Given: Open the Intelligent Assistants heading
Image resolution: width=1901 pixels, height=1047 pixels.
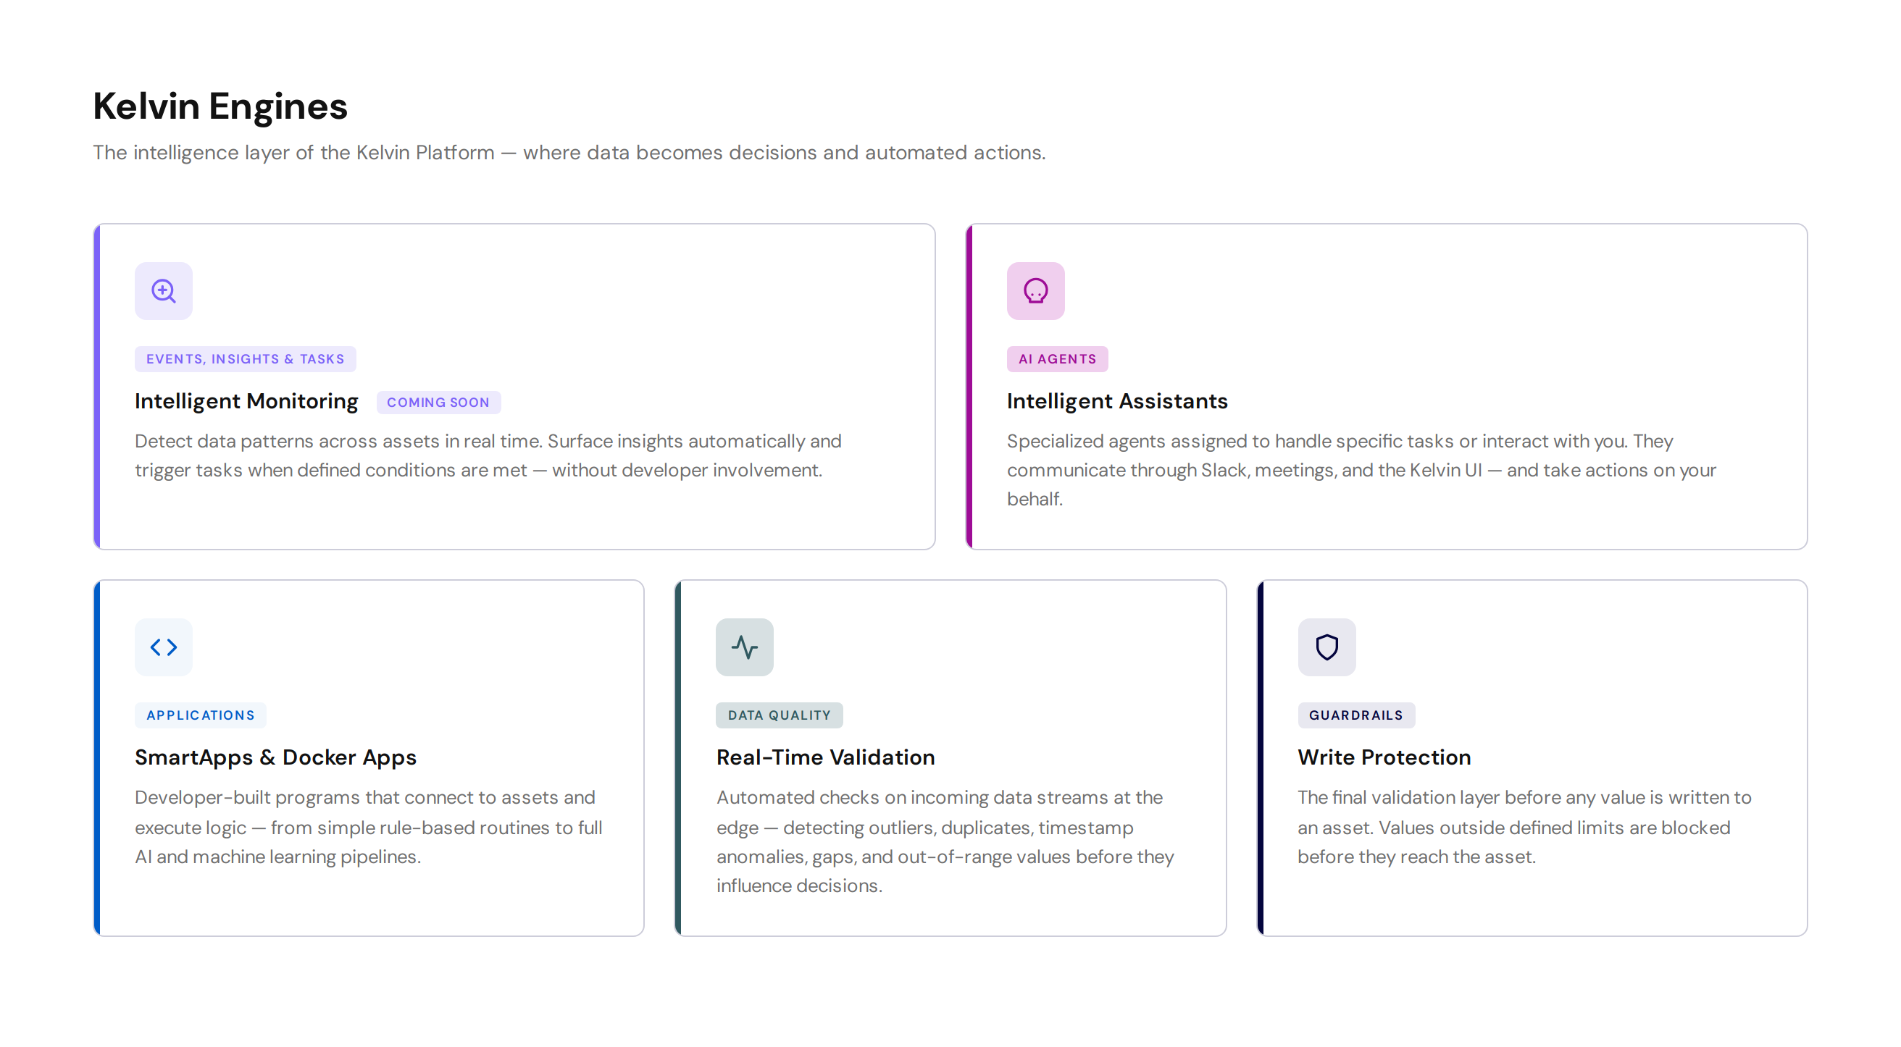Looking at the screenshot, I should tap(1117, 401).
